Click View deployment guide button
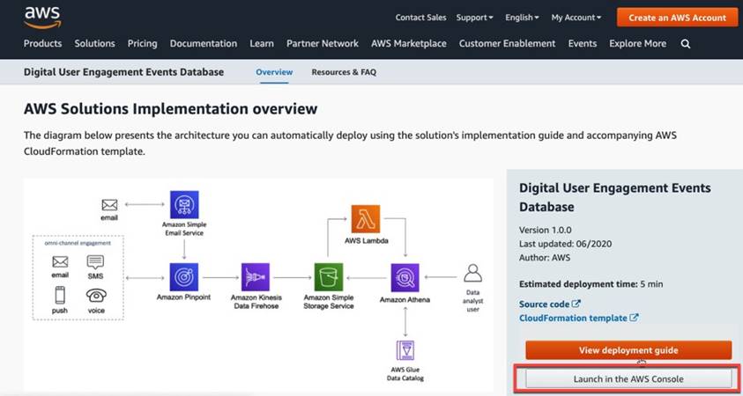This screenshot has width=743, height=396. click(628, 350)
